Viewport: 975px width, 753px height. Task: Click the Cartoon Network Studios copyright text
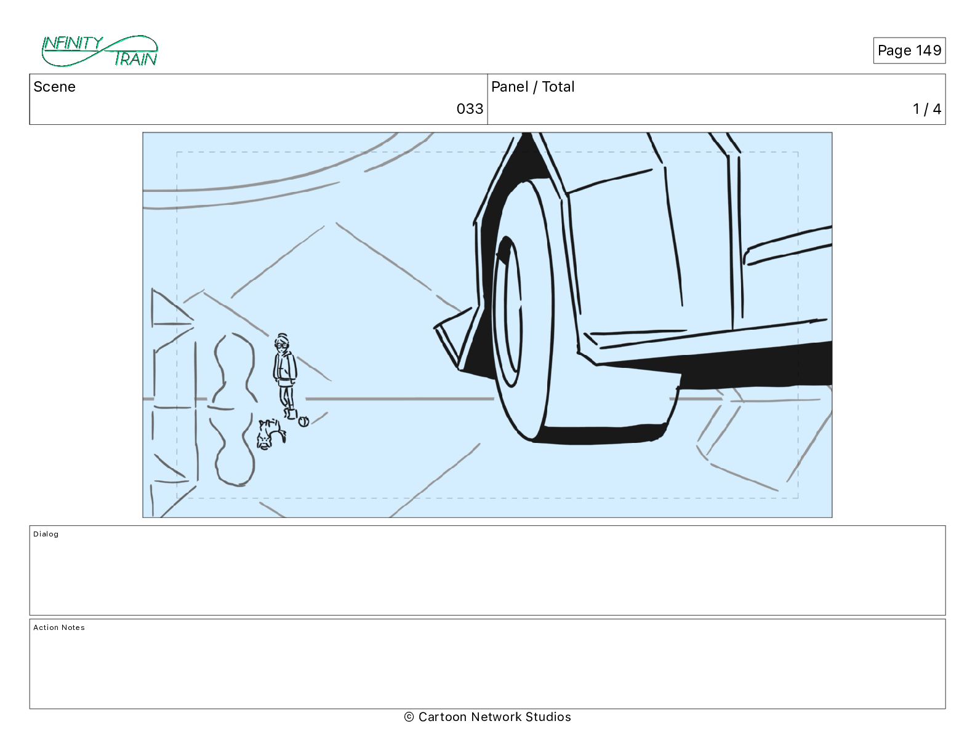coord(487,717)
